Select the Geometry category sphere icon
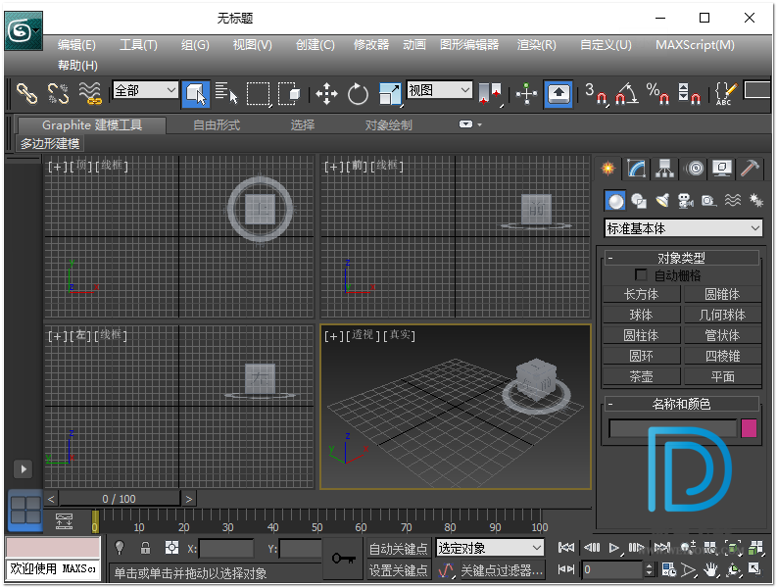 click(615, 201)
